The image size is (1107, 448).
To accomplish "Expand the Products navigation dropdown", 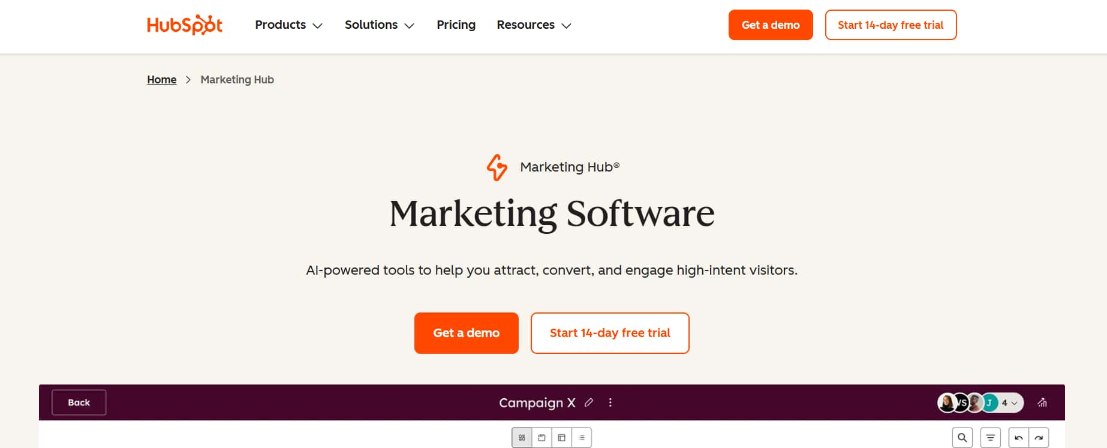I will click(x=288, y=25).
